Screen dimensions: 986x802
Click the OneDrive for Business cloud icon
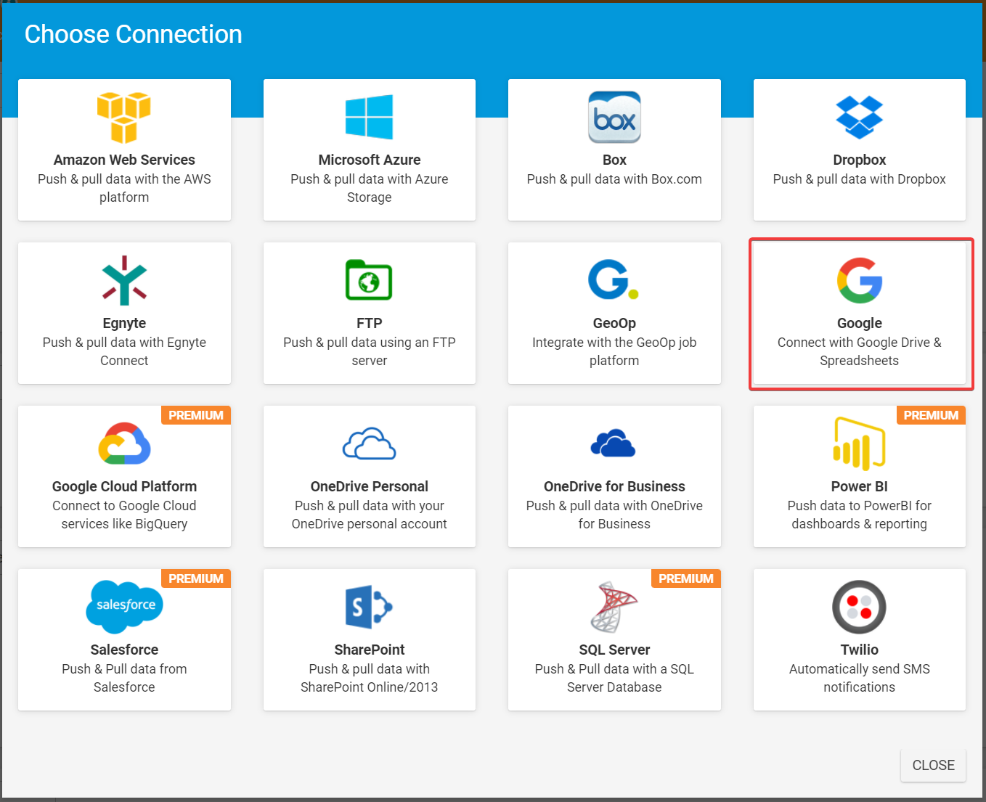pyautogui.click(x=614, y=443)
